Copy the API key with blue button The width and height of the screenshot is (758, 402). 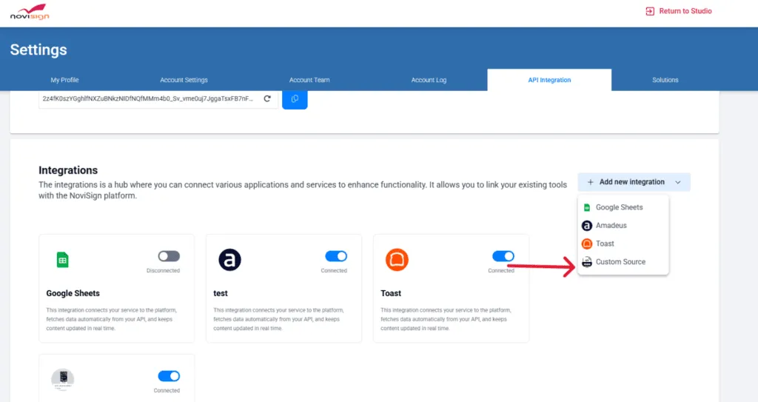coord(295,98)
